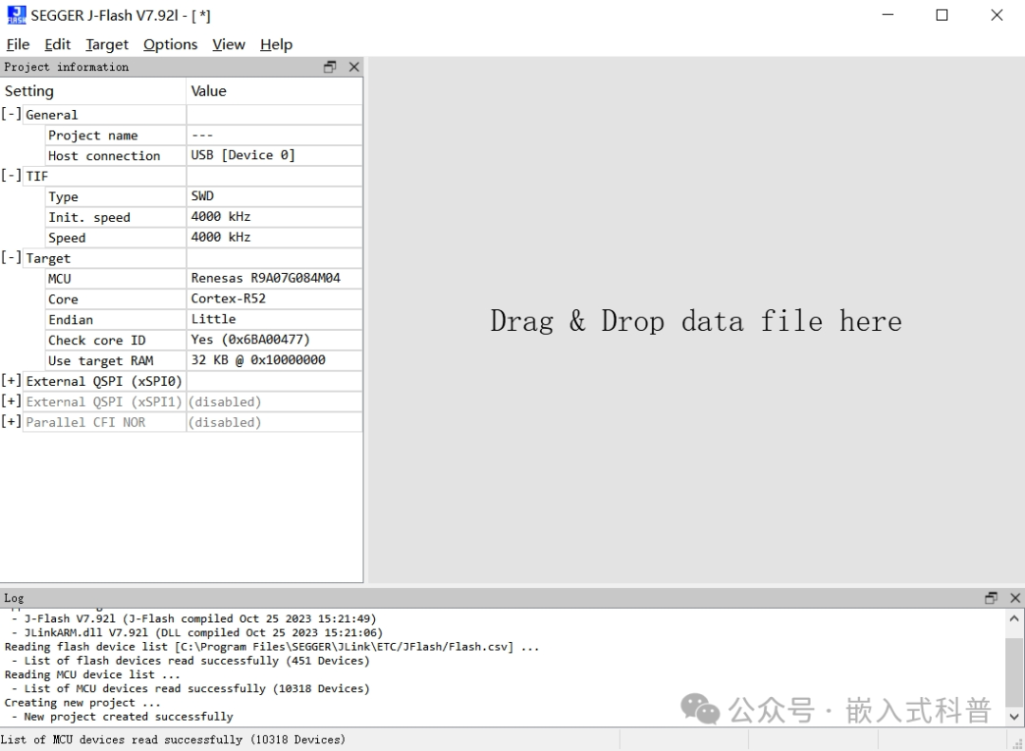
Task: Select the Init. speed setting
Action: tap(116, 217)
